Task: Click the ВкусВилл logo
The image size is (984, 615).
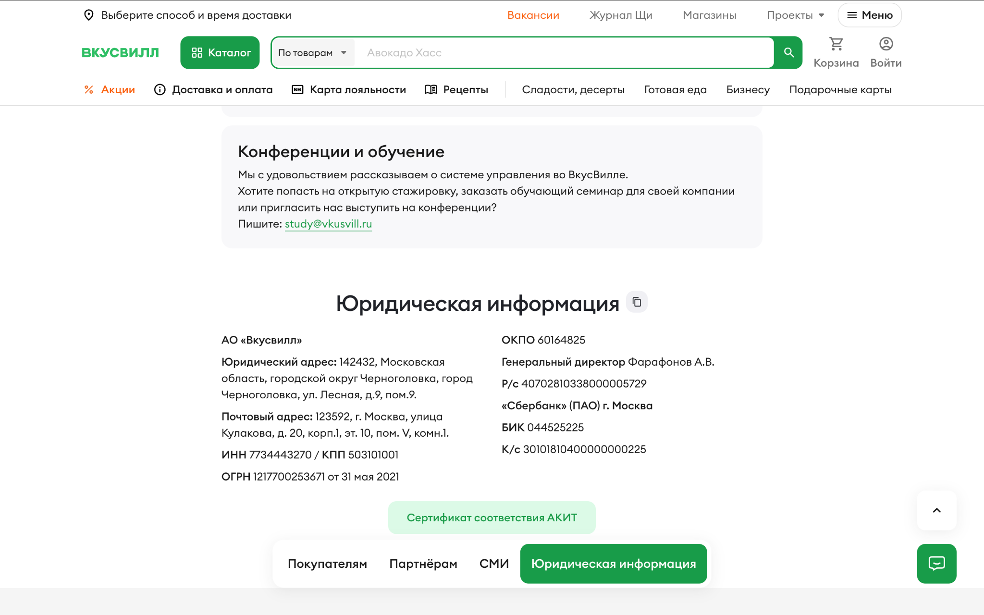Action: tap(120, 52)
